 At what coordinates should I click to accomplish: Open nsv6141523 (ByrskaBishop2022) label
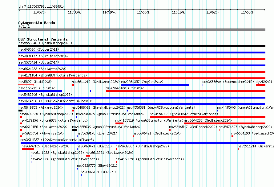[57, 153]
